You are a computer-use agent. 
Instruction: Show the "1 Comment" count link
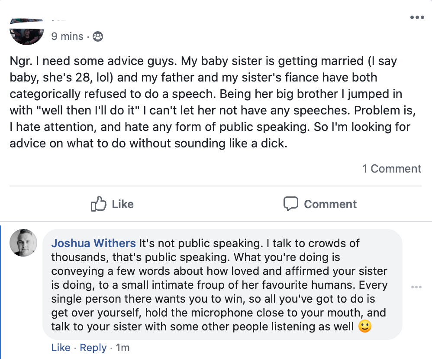392,169
